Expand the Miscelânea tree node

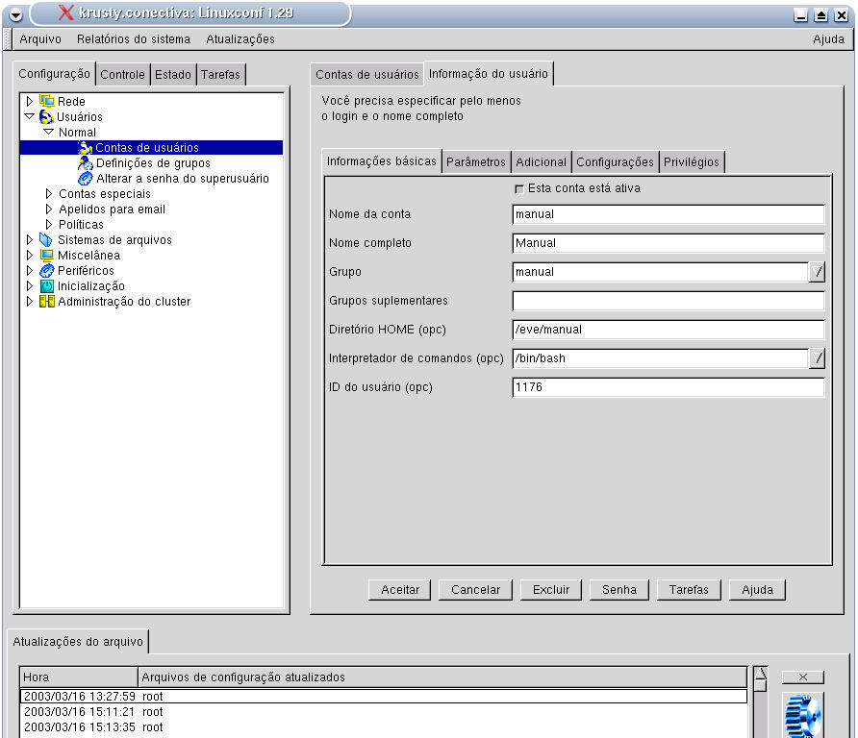point(30,255)
